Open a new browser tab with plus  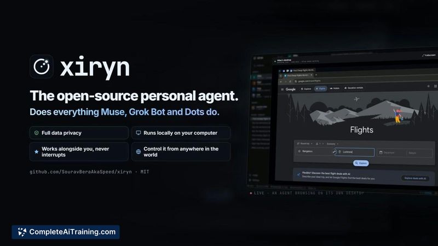[316, 75]
